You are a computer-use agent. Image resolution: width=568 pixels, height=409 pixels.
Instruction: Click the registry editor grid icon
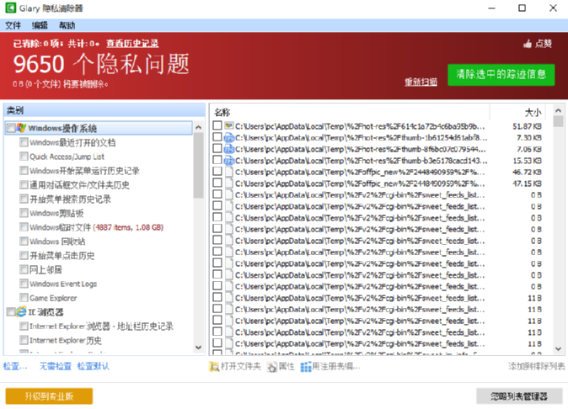(x=306, y=367)
